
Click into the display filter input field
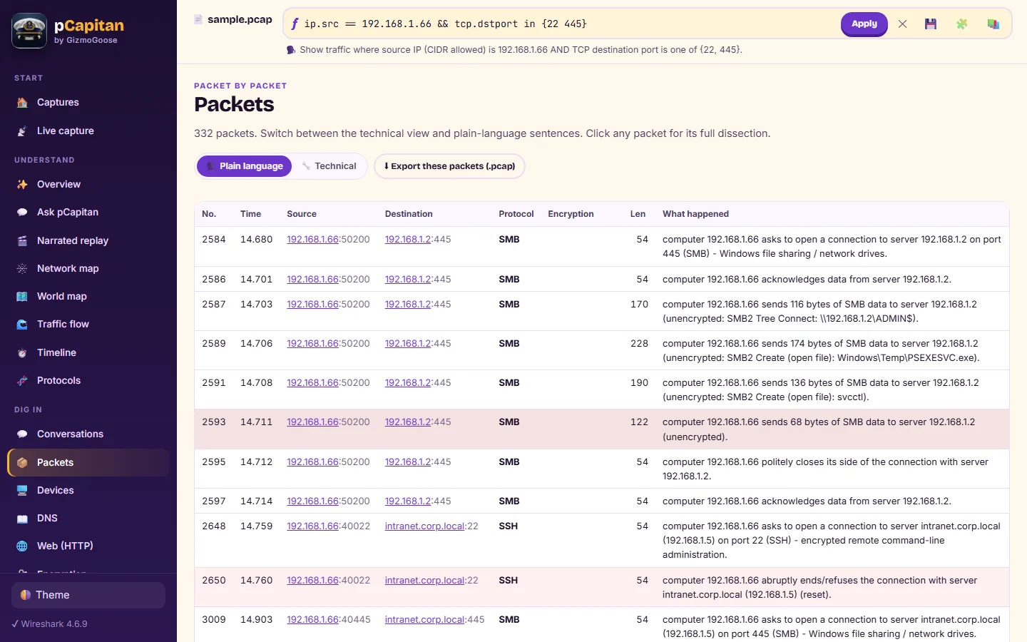(x=567, y=24)
